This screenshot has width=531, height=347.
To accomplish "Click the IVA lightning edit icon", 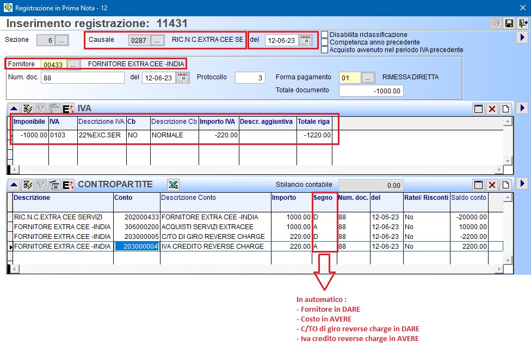I will [x=27, y=109].
